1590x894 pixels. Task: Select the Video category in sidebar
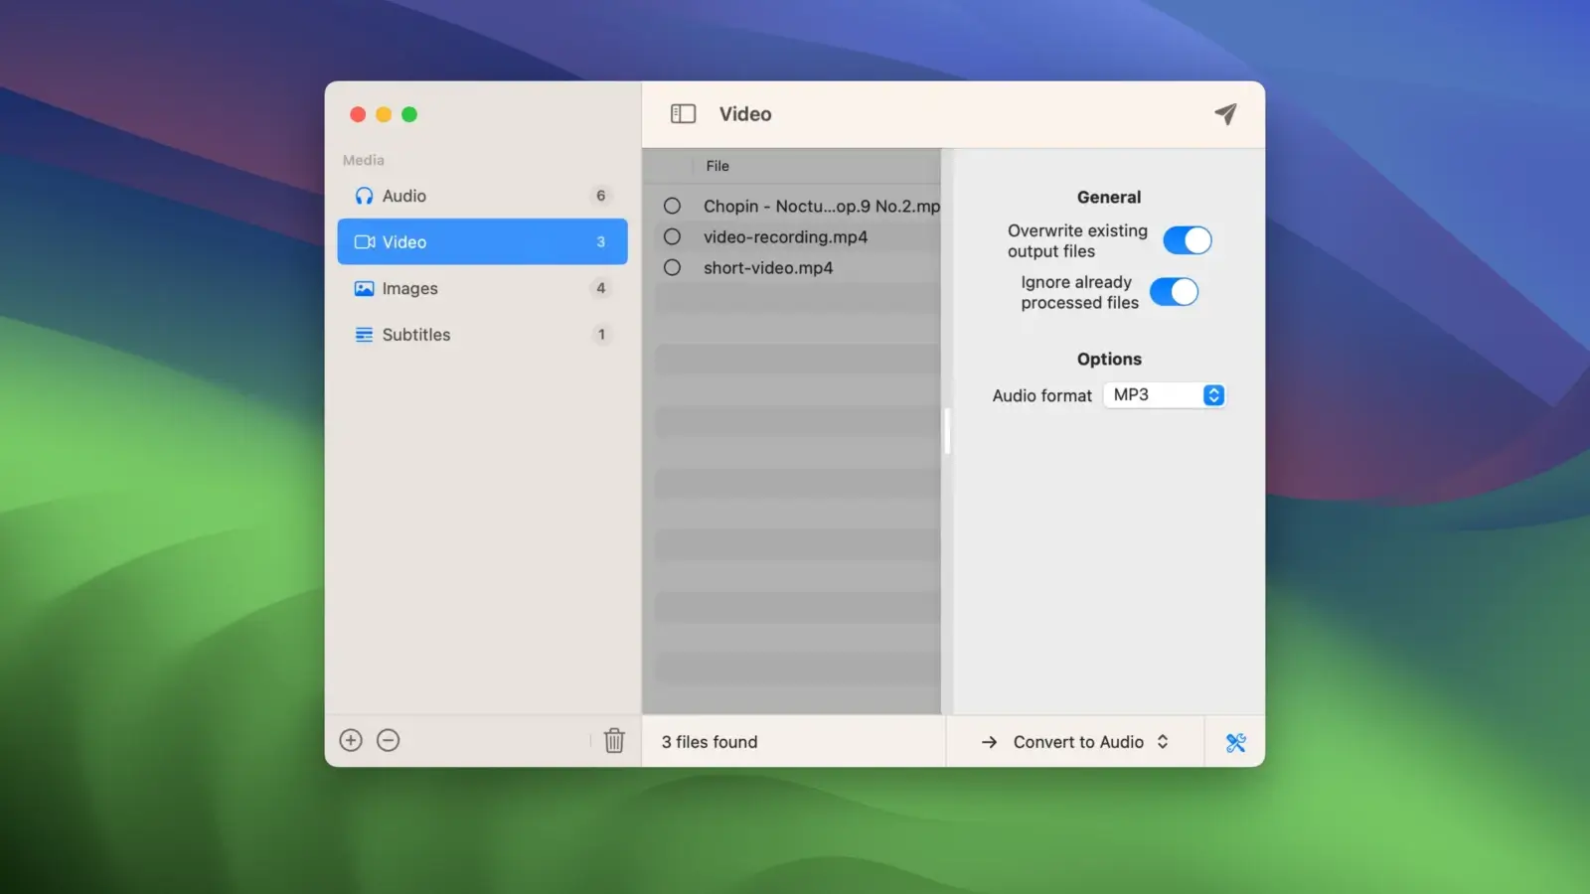[x=482, y=241]
